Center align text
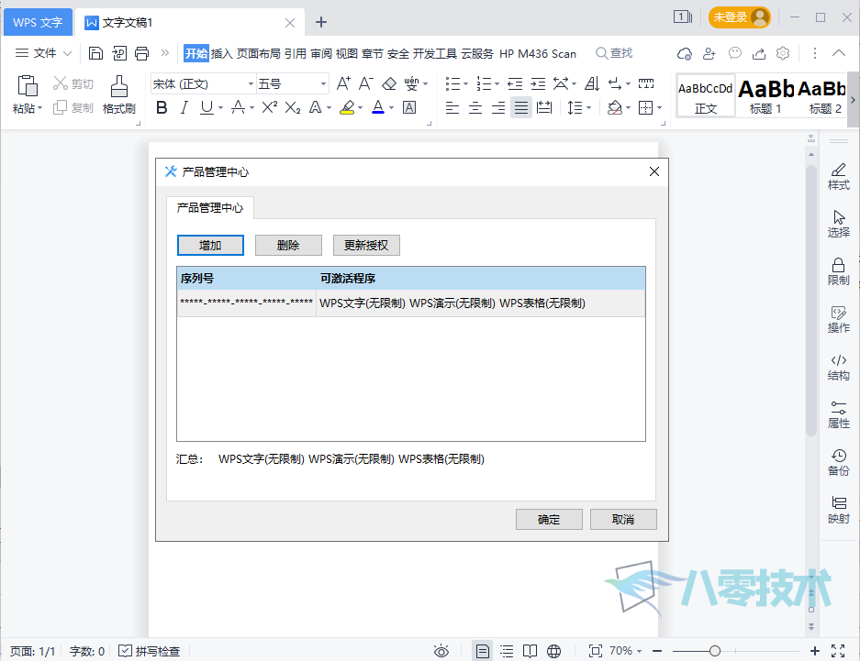This screenshot has width=860, height=661. (x=475, y=107)
